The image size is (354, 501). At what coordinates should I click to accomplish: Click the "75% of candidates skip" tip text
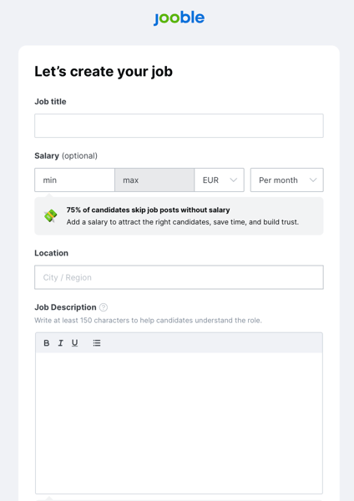point(149,210)
